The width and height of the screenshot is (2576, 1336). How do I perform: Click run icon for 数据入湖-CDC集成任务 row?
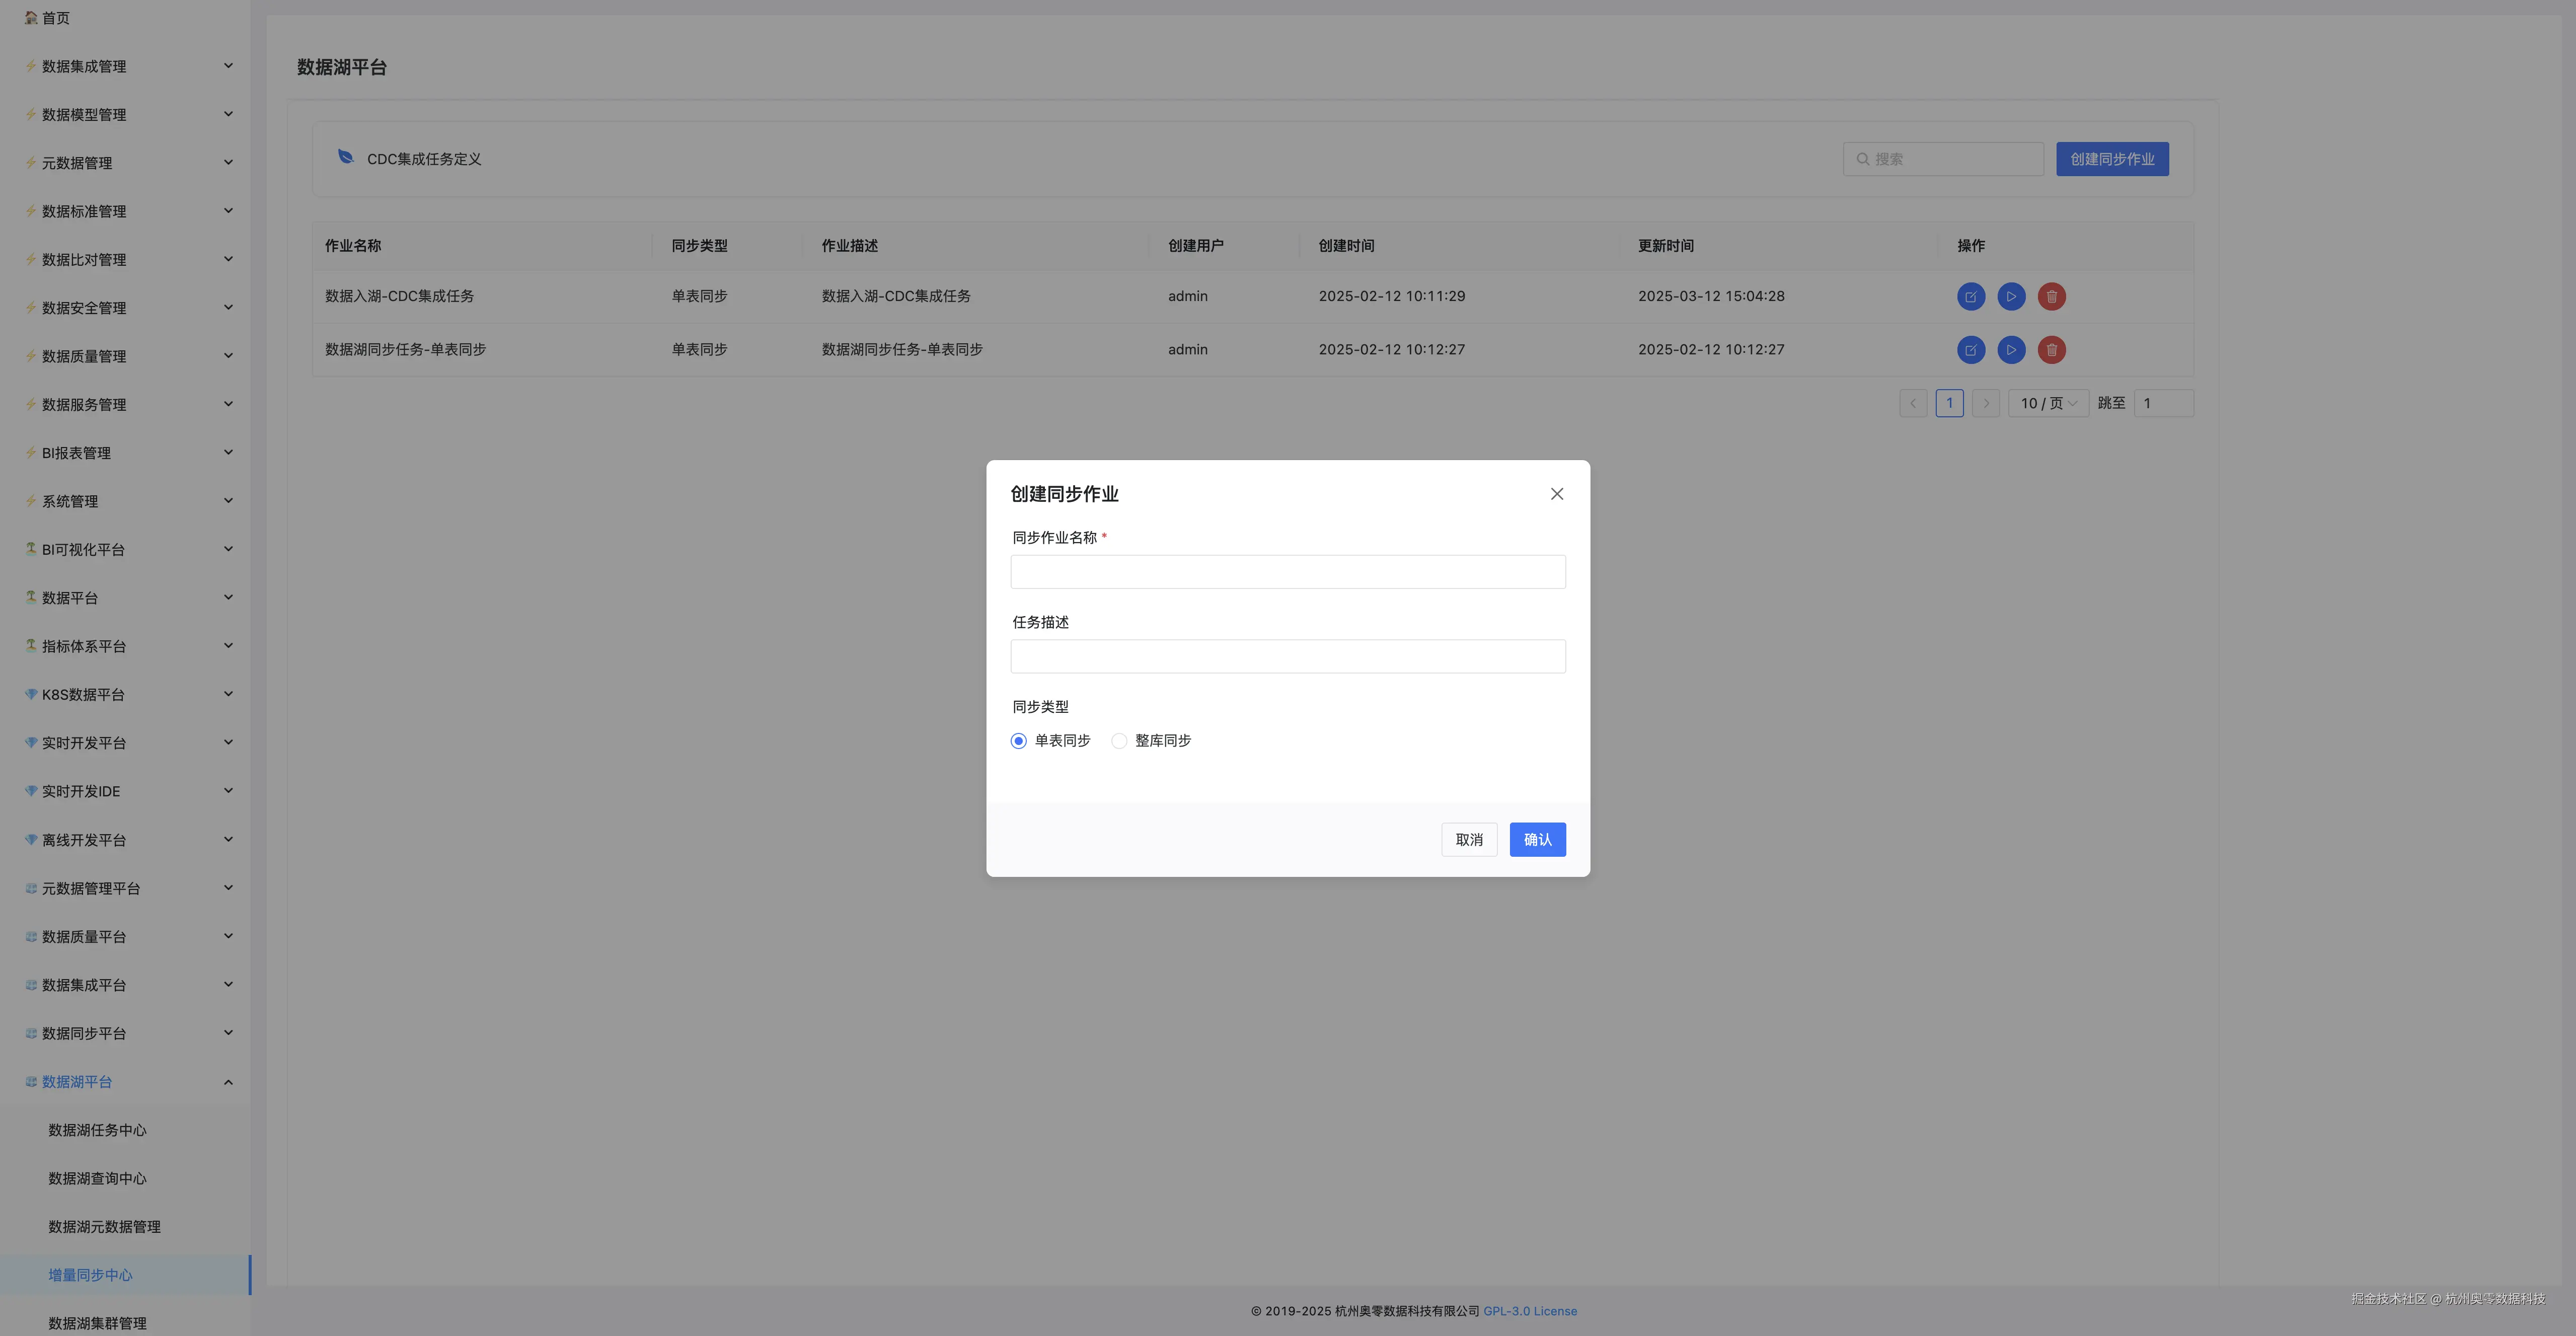2011,296
